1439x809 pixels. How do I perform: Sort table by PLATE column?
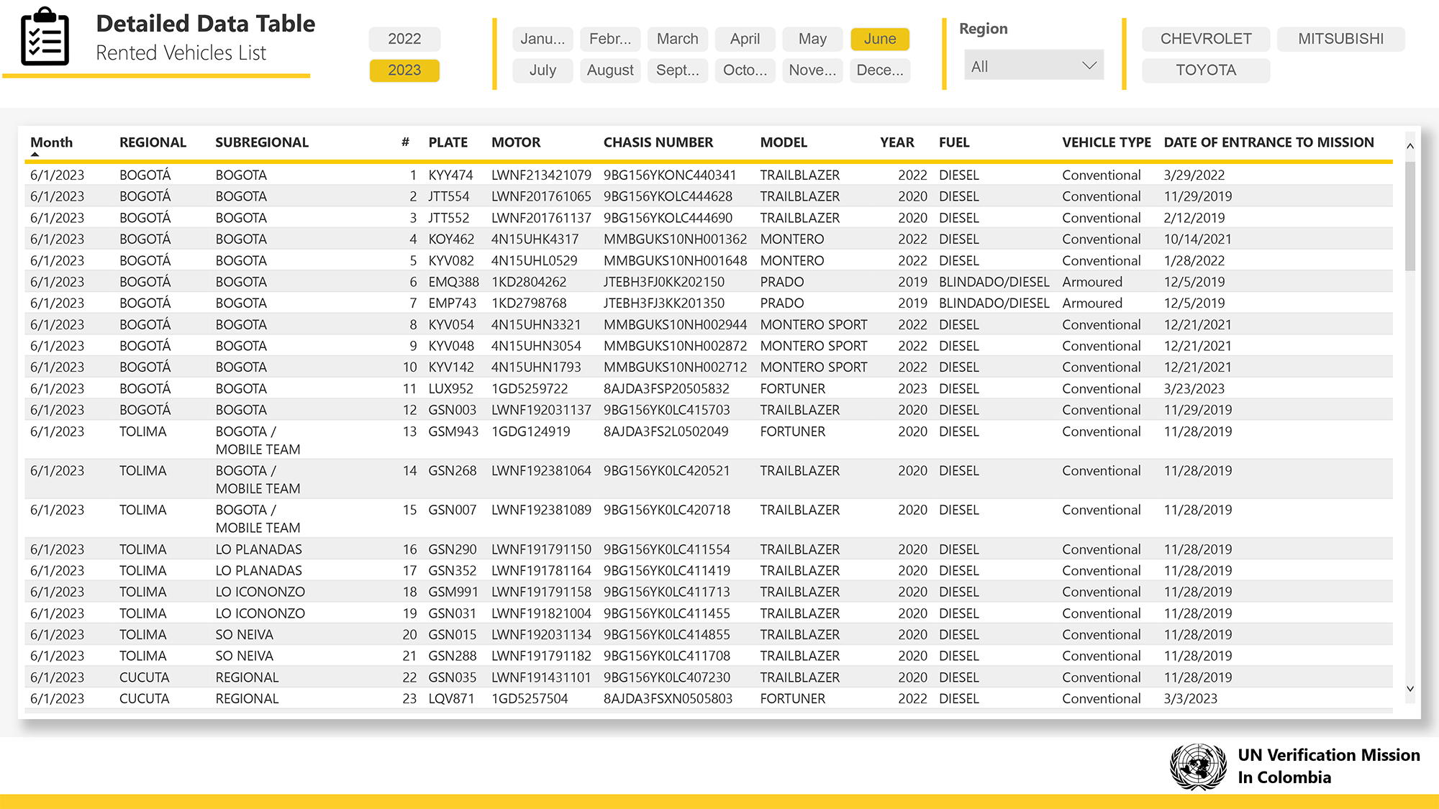[448, 142]
